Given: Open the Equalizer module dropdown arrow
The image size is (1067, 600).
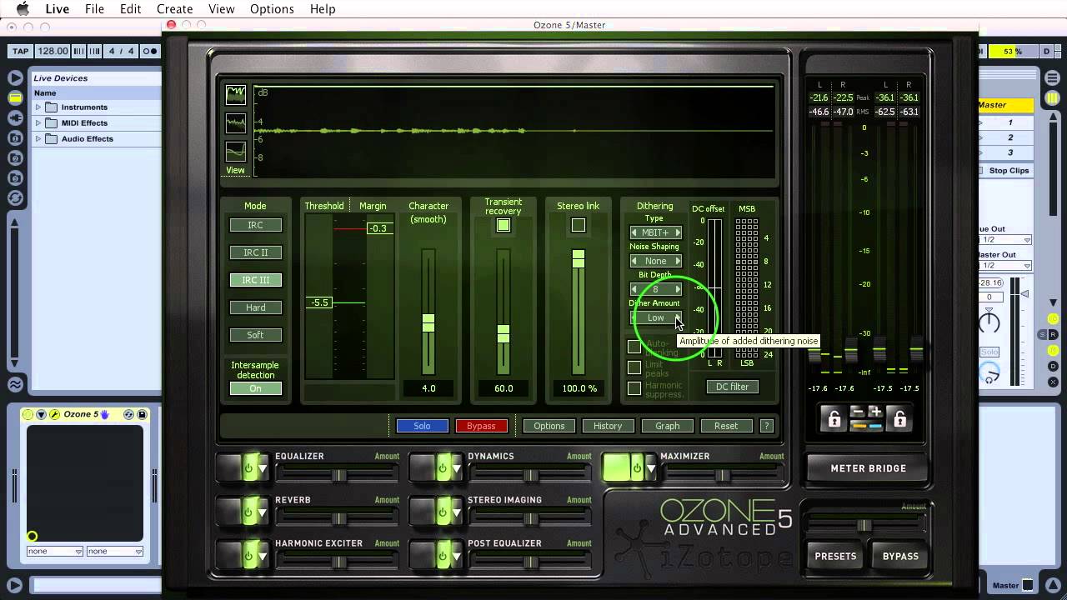Looking at the screenshot, I should 263,470.
